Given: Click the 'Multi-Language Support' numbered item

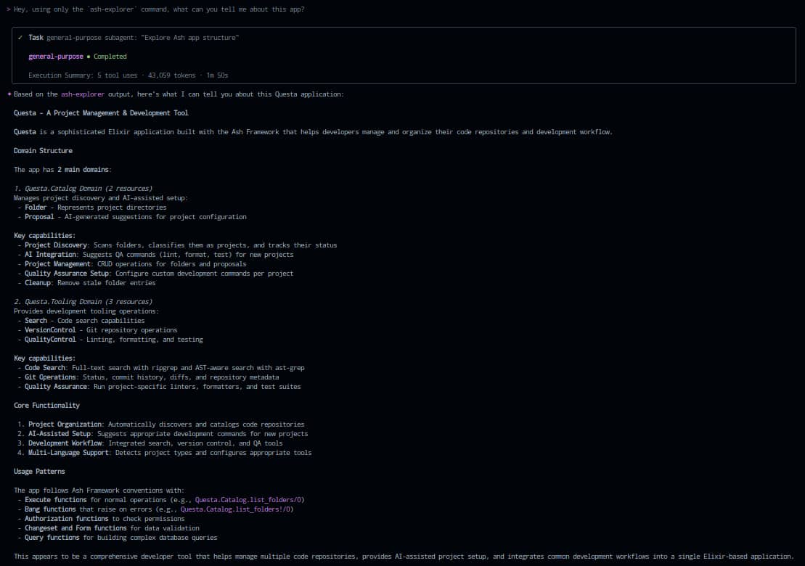Looking at the screenshot, I should pos(67,453).
